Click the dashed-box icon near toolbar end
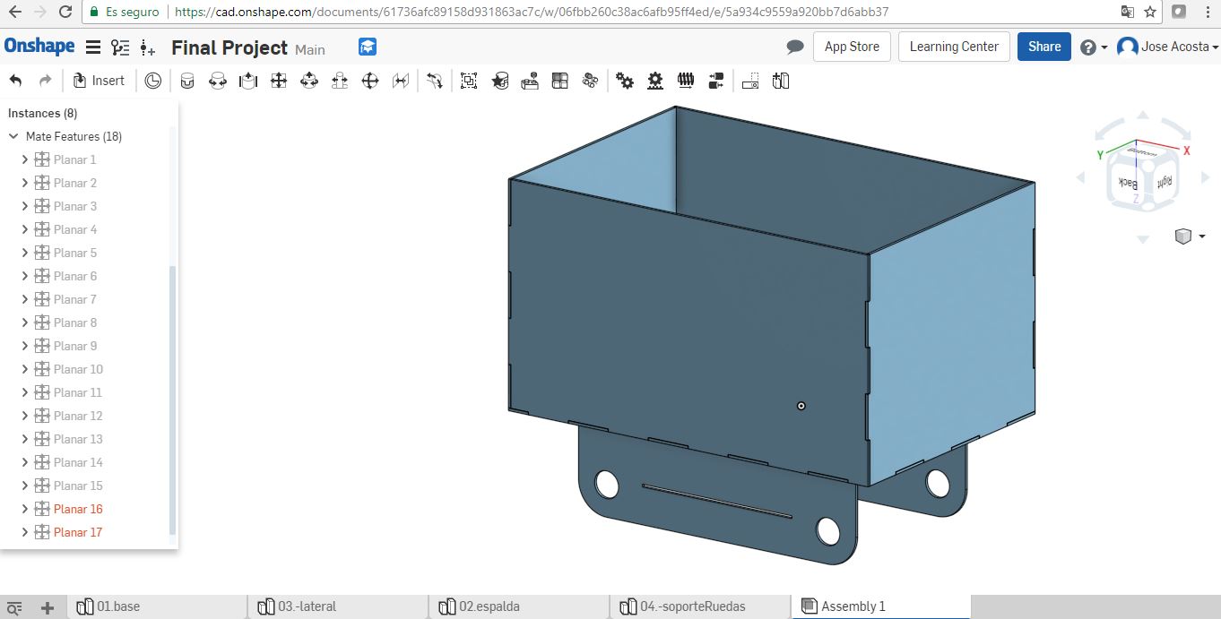 point(750,81)
